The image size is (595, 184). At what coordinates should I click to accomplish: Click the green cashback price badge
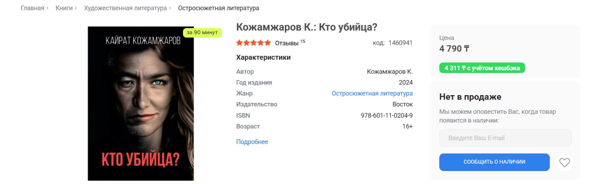[482, 68]
